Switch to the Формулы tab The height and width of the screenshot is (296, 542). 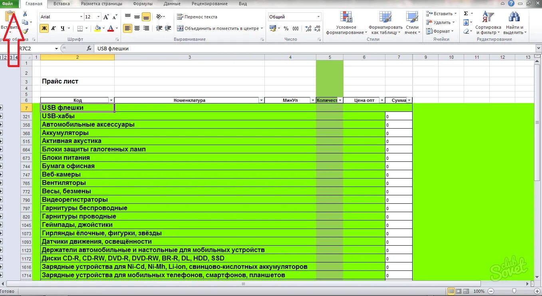(143, 4)
